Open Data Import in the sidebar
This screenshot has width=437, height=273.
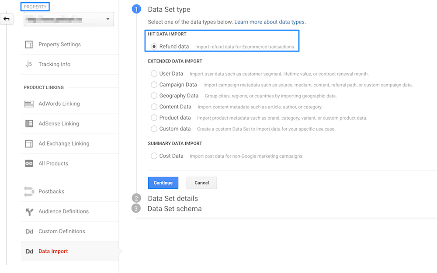tap(53, 251)
